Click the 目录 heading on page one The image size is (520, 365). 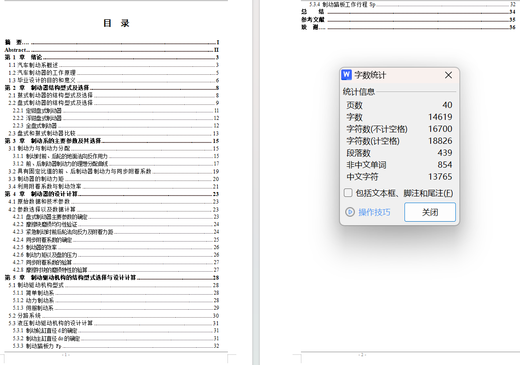coord(116,23)
